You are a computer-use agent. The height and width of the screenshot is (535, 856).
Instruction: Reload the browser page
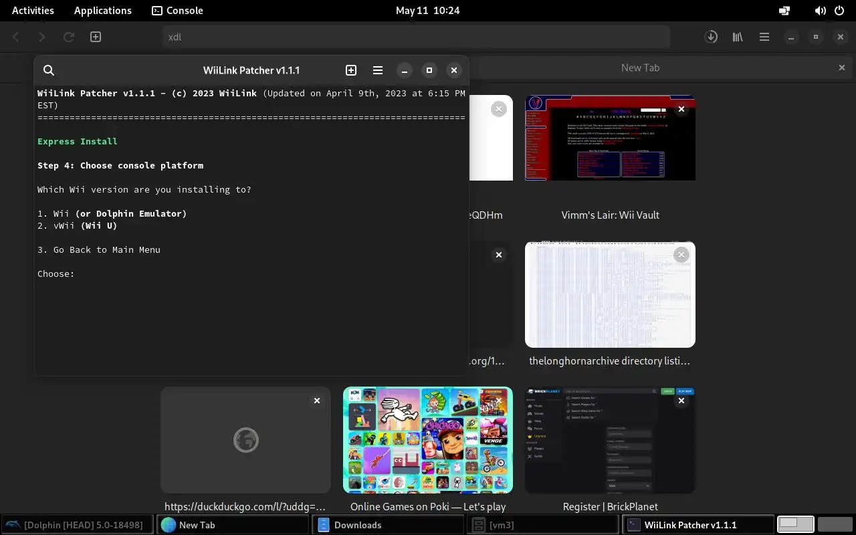click(x=68, y=37)
